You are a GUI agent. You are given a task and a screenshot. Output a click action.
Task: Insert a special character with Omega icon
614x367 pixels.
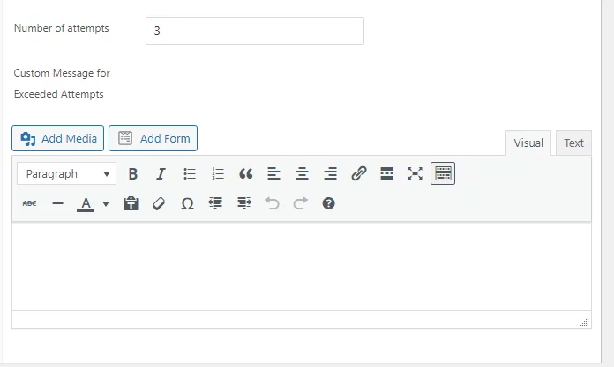pyautogui.click(x=187, y=203)
